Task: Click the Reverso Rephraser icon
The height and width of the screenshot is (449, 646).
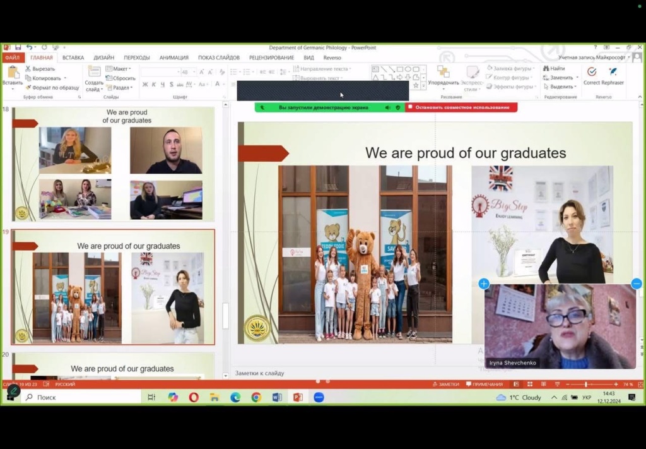Action: tap(613, 72)
